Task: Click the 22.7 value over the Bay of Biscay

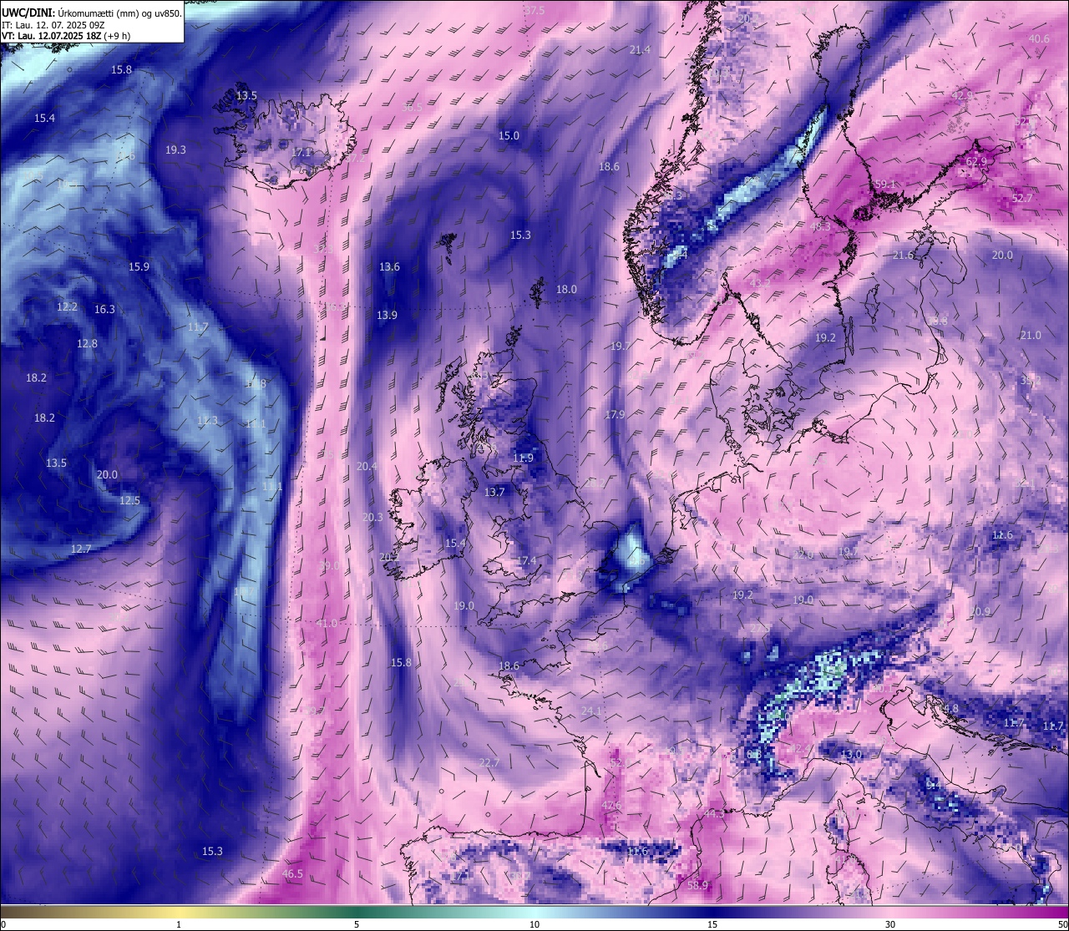Action: (x=489, y=763)
